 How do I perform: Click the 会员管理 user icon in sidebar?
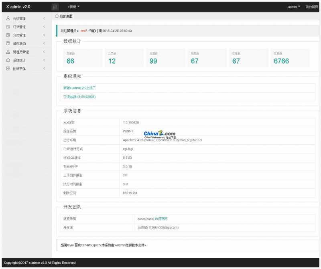[x=8, y=18]
